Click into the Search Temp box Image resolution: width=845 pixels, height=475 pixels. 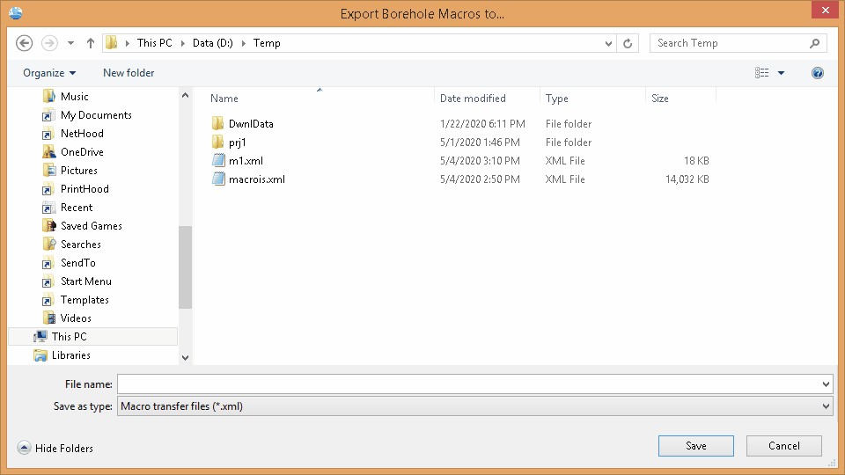click(726, 43)
